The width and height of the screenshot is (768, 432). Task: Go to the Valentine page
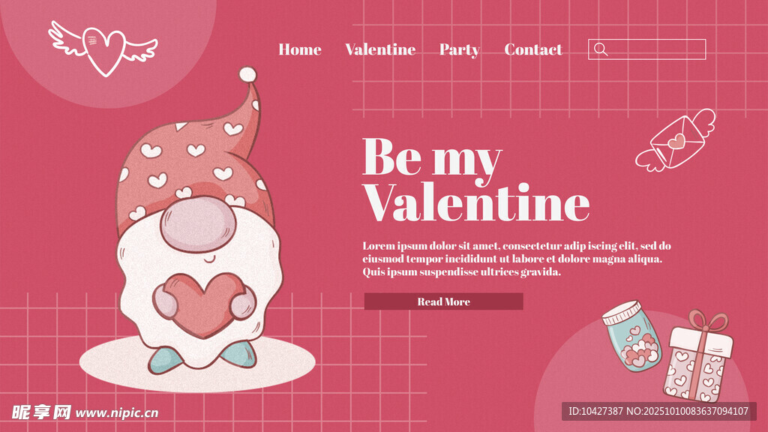coord(380,49)
